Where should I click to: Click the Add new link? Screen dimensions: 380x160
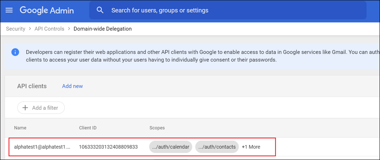click(73, 86)
